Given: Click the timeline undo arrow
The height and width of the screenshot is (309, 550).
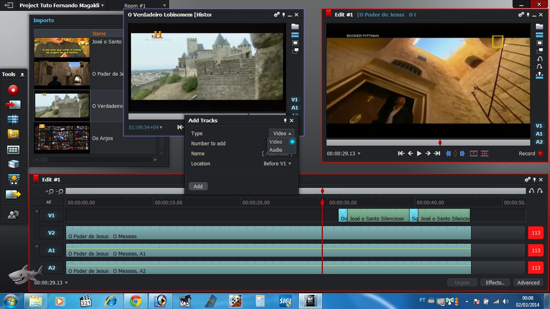Looking at the screenshot, I should [x=531, y=191].
